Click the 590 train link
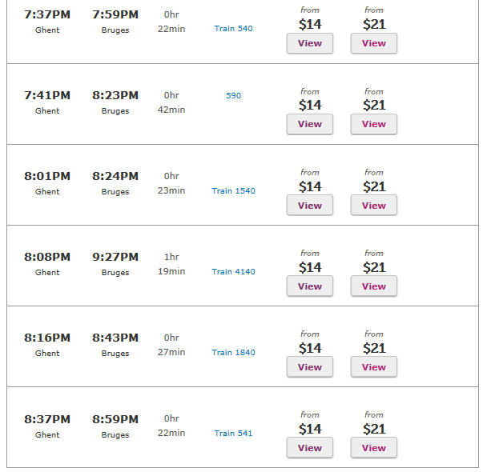Image resolution: width=483 pixels, height=472 pixels. point(233,96)
